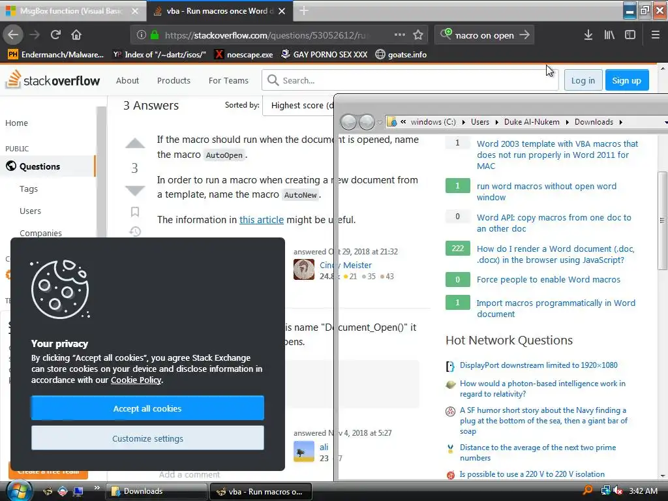Expand breadcrumb arrow after Downloads
668x501 pixels.
(621, 122)
